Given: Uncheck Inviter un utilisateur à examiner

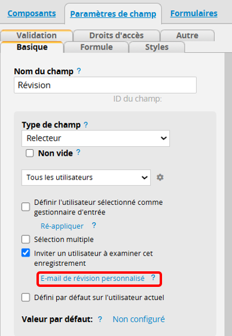Looking at the screenshot, I should (26, 253).
